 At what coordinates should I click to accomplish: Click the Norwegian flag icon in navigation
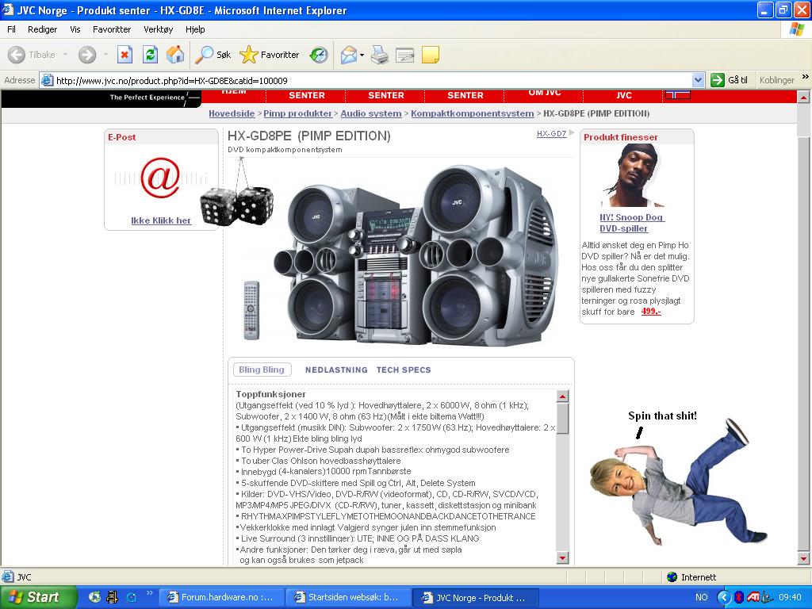tap(678, 95)
